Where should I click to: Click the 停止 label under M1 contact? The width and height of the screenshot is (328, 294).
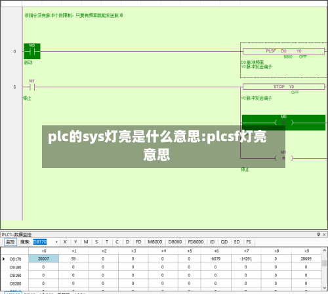point(27,98)
